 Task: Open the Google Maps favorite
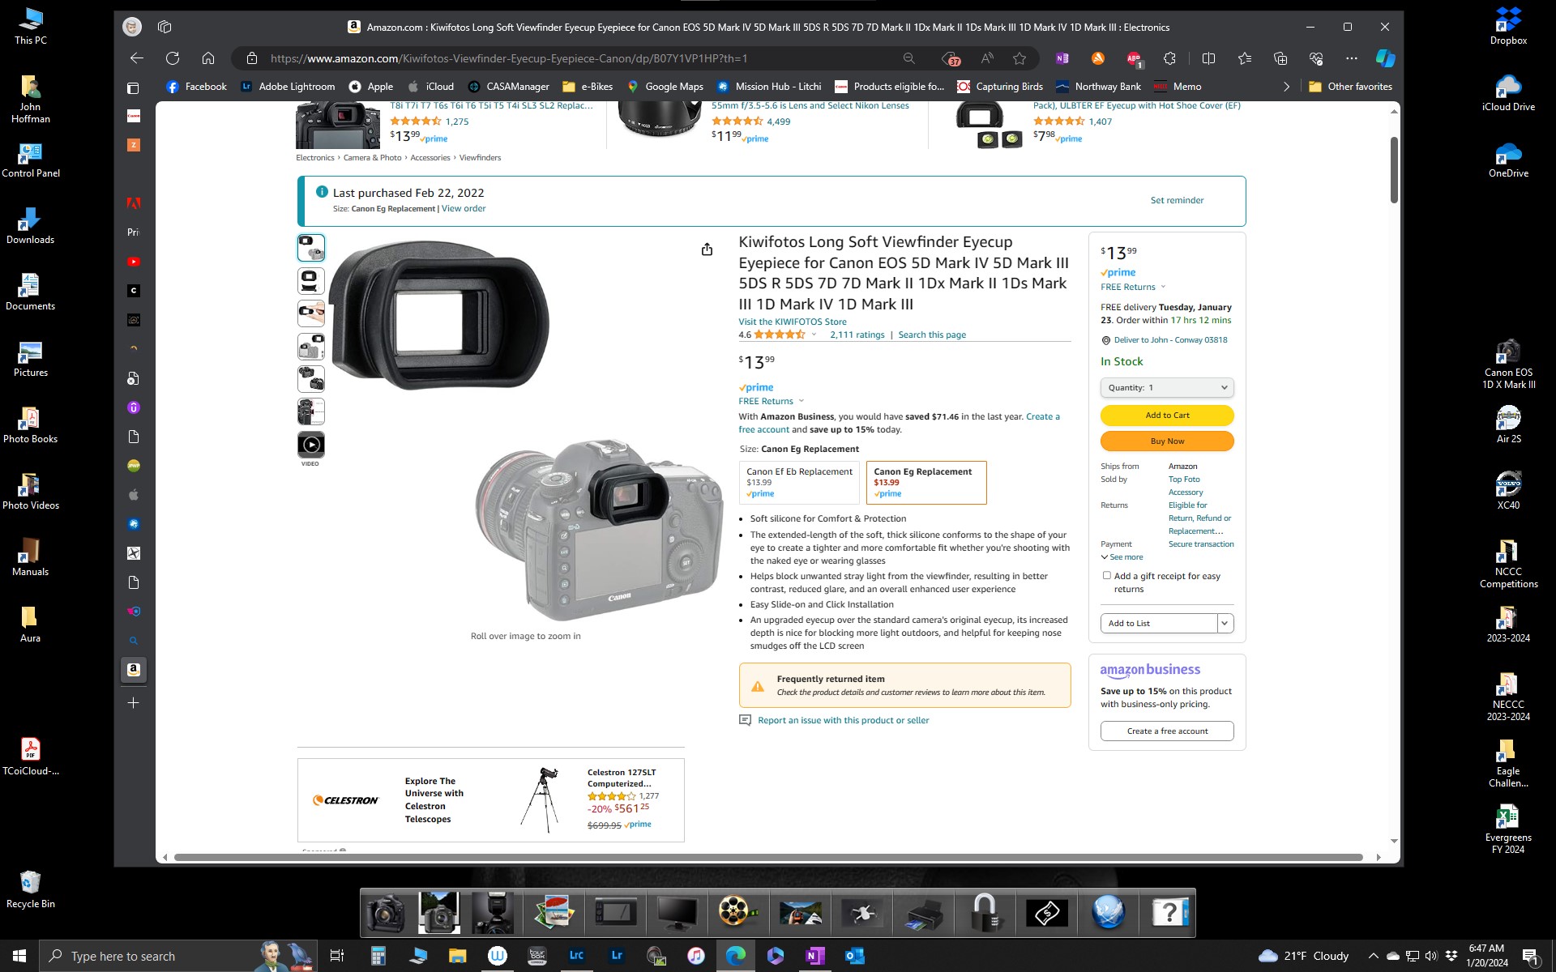tap(665, 86)
